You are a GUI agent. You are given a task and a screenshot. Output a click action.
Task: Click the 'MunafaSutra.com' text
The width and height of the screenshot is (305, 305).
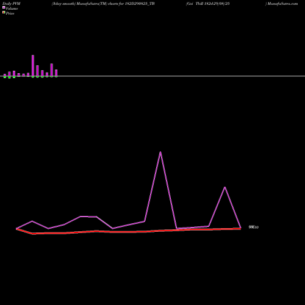(282, 4)
